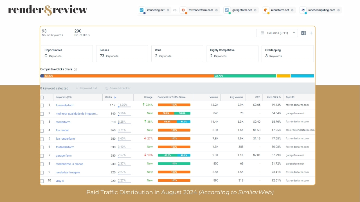The width and height of the screenshot is (360, 202).
Task: Click the $2.01 CPC value
Action: tap(256, 155)
